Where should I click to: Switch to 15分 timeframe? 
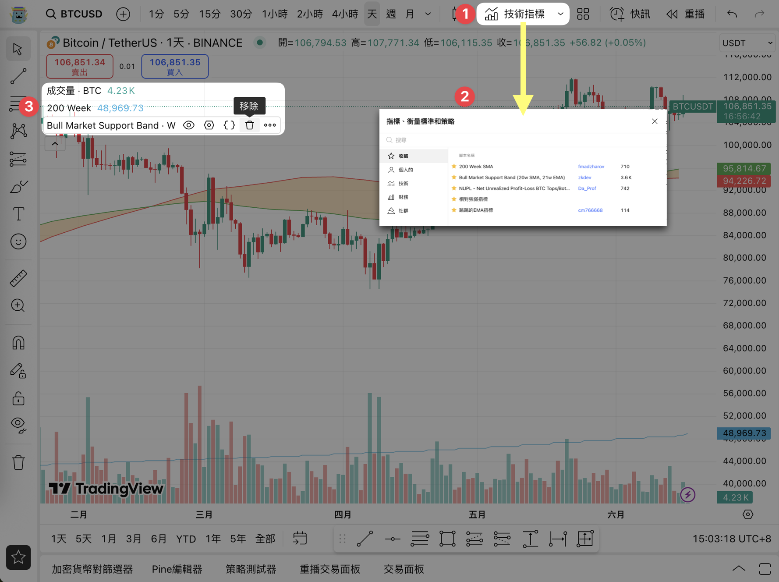coord(209,14)
